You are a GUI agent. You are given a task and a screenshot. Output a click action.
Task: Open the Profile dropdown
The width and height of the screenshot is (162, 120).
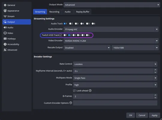click(x=115, y=85)
